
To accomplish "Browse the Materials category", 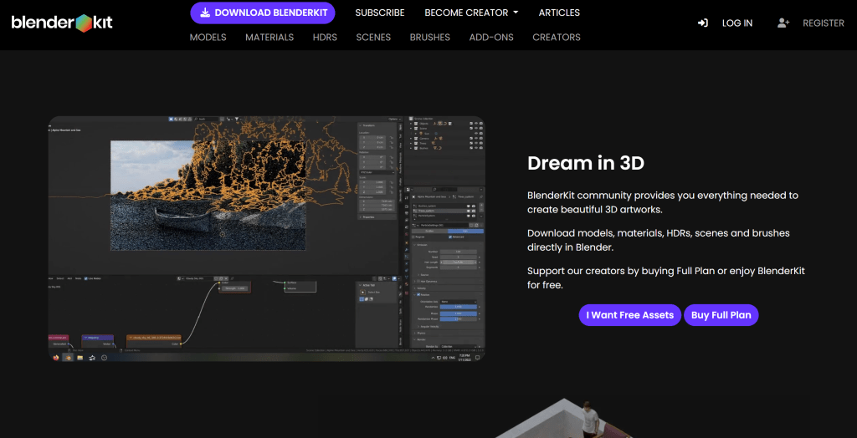I will [269, 37].
